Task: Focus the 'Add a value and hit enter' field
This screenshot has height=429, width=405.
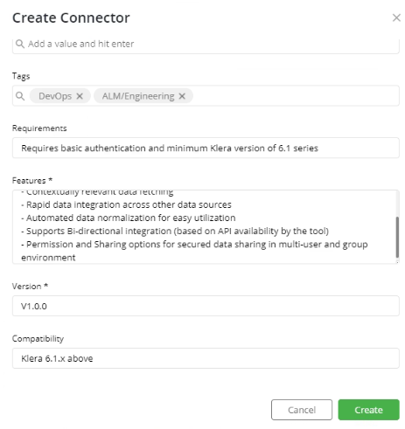Action: coord(206,45)
